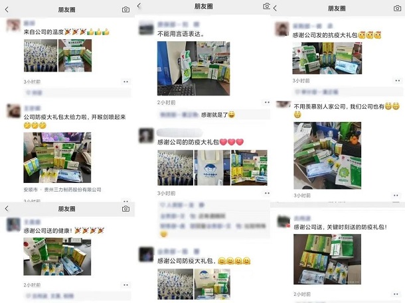
Task: Open the photo under 关键时刻送的防疫礼包 post
Action: [x=327, y=259]
